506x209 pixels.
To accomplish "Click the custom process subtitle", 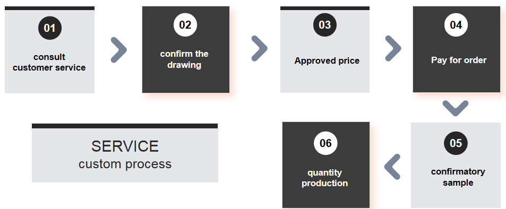I will tap(125, 164).
